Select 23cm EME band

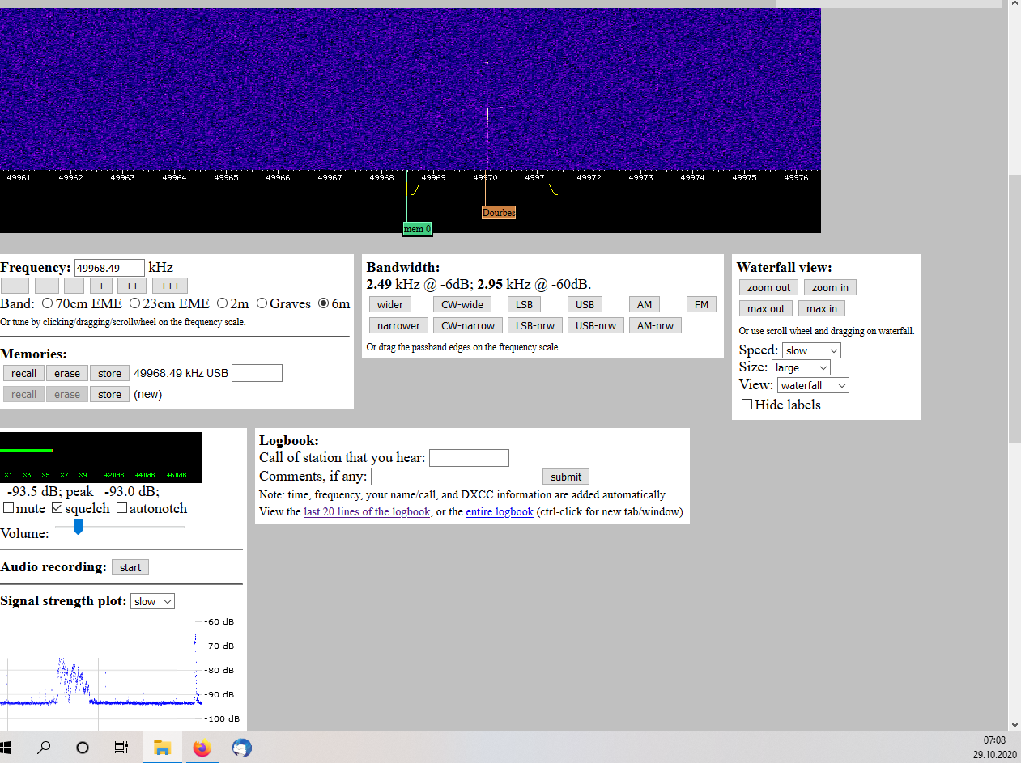point(134,304)
